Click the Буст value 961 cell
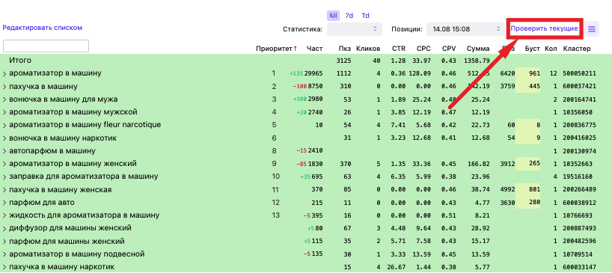 click(x=528, y=73)
